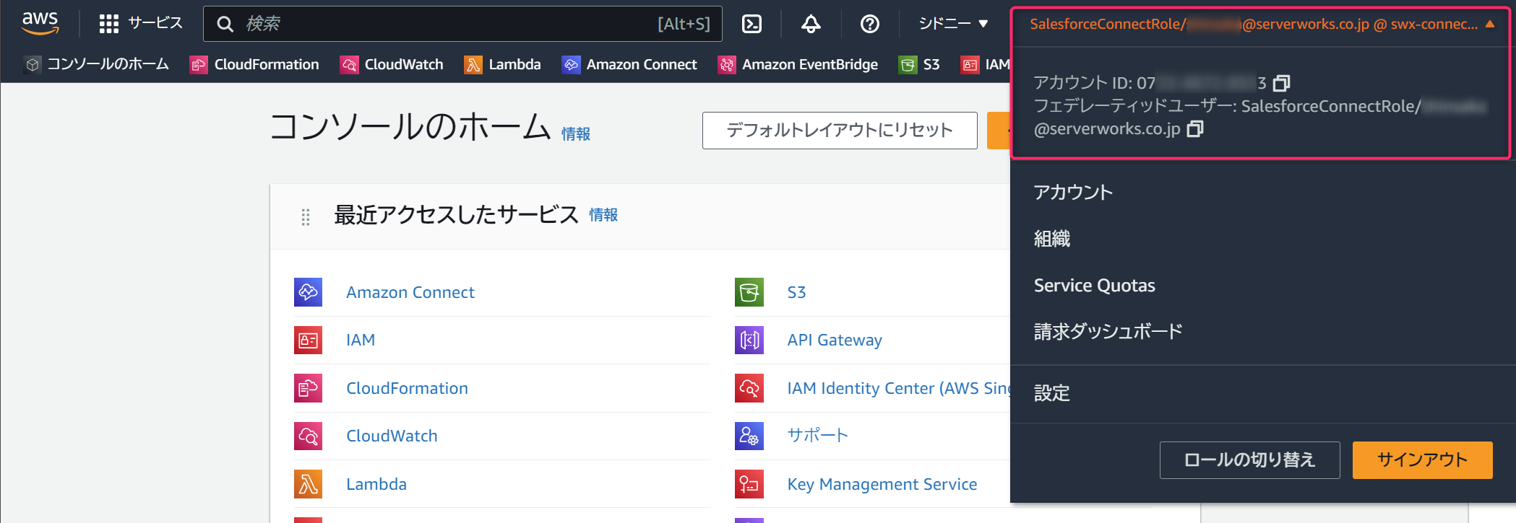Open 情報 link beside 最近アクセスしたサービス
Viewport: 1516px width, 523px height.
click(603, 215)
